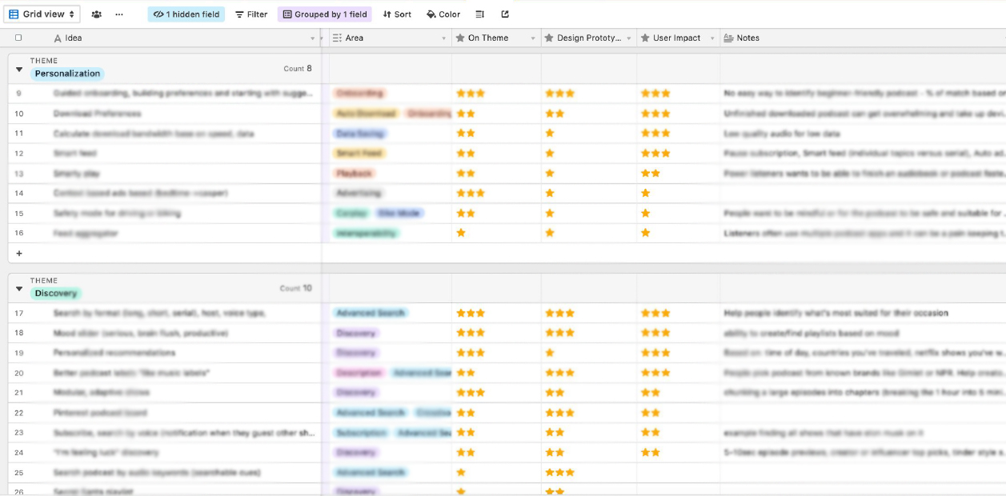1006x496 pixels.
Task: Click User Impact stars in row 24
Action: [650, 453]
